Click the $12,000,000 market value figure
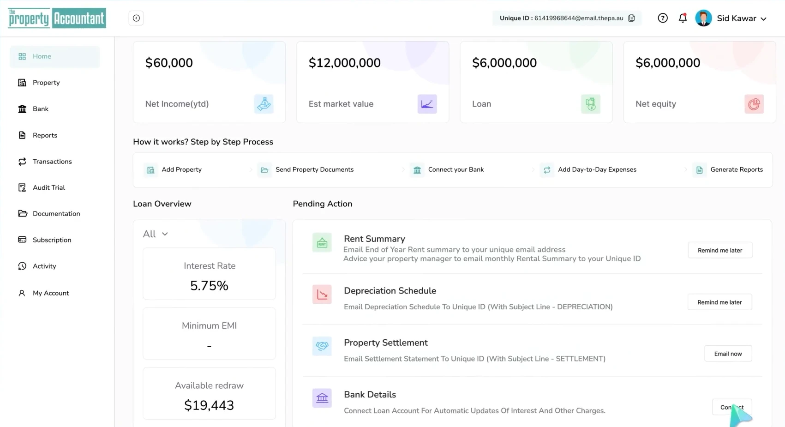The image size is (785, 427). click(345, 63)
